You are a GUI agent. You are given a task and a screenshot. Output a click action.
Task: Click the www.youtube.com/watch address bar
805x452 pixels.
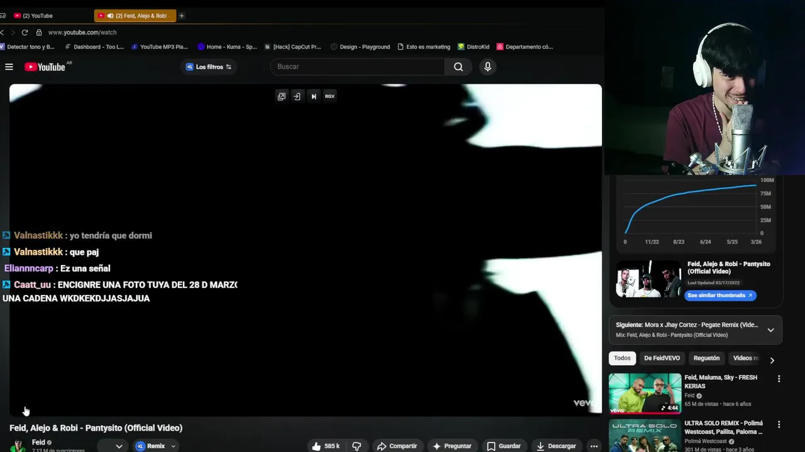pyautogui.click(x=82, y=32)
